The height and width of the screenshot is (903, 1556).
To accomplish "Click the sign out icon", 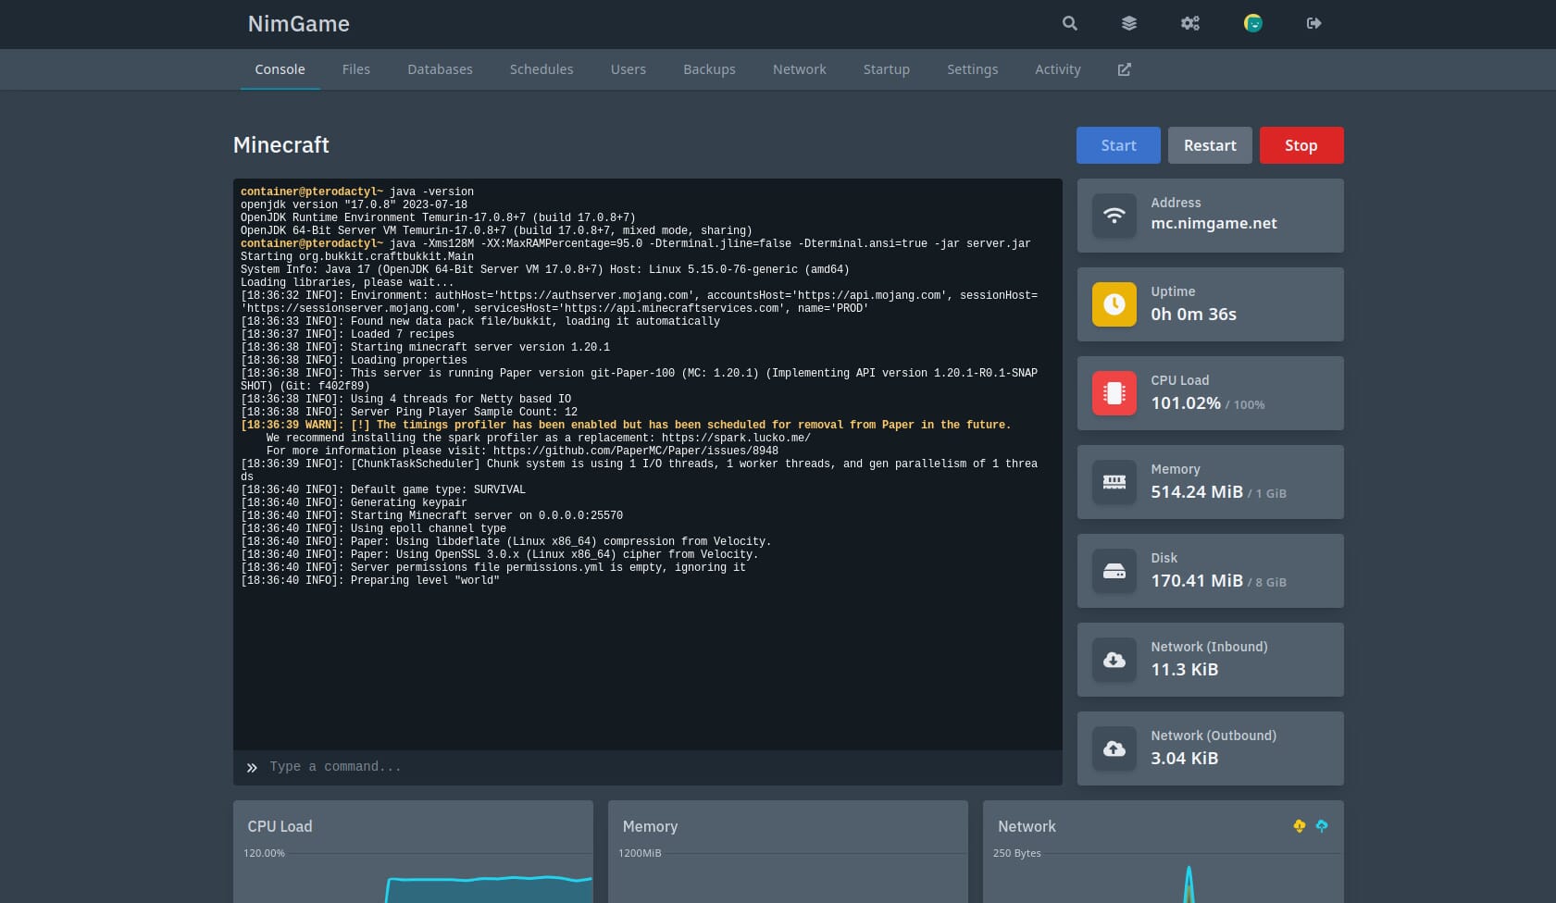I will (x=1313, y=23).
